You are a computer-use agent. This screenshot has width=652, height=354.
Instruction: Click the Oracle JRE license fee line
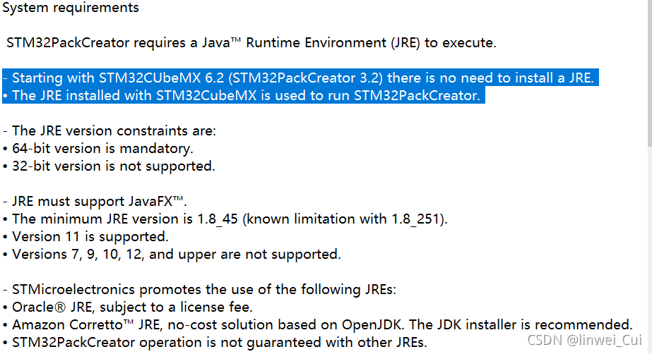[x=128, y=307]
